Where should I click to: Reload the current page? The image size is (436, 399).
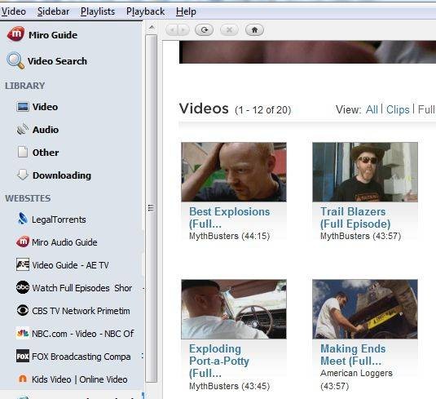tap(204, 30)
